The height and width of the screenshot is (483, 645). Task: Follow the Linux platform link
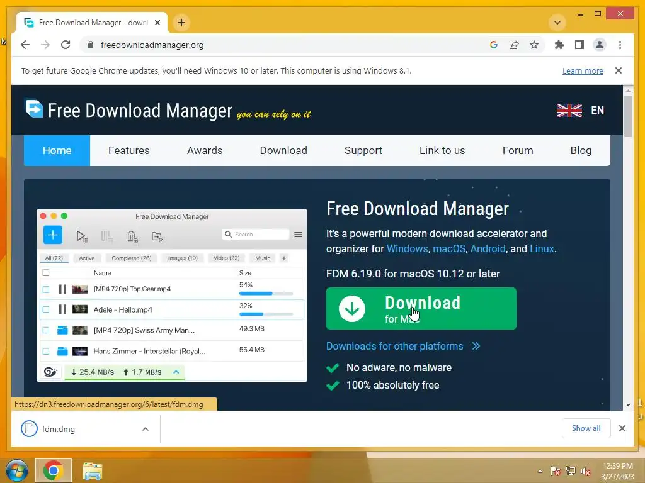[542, 249]
